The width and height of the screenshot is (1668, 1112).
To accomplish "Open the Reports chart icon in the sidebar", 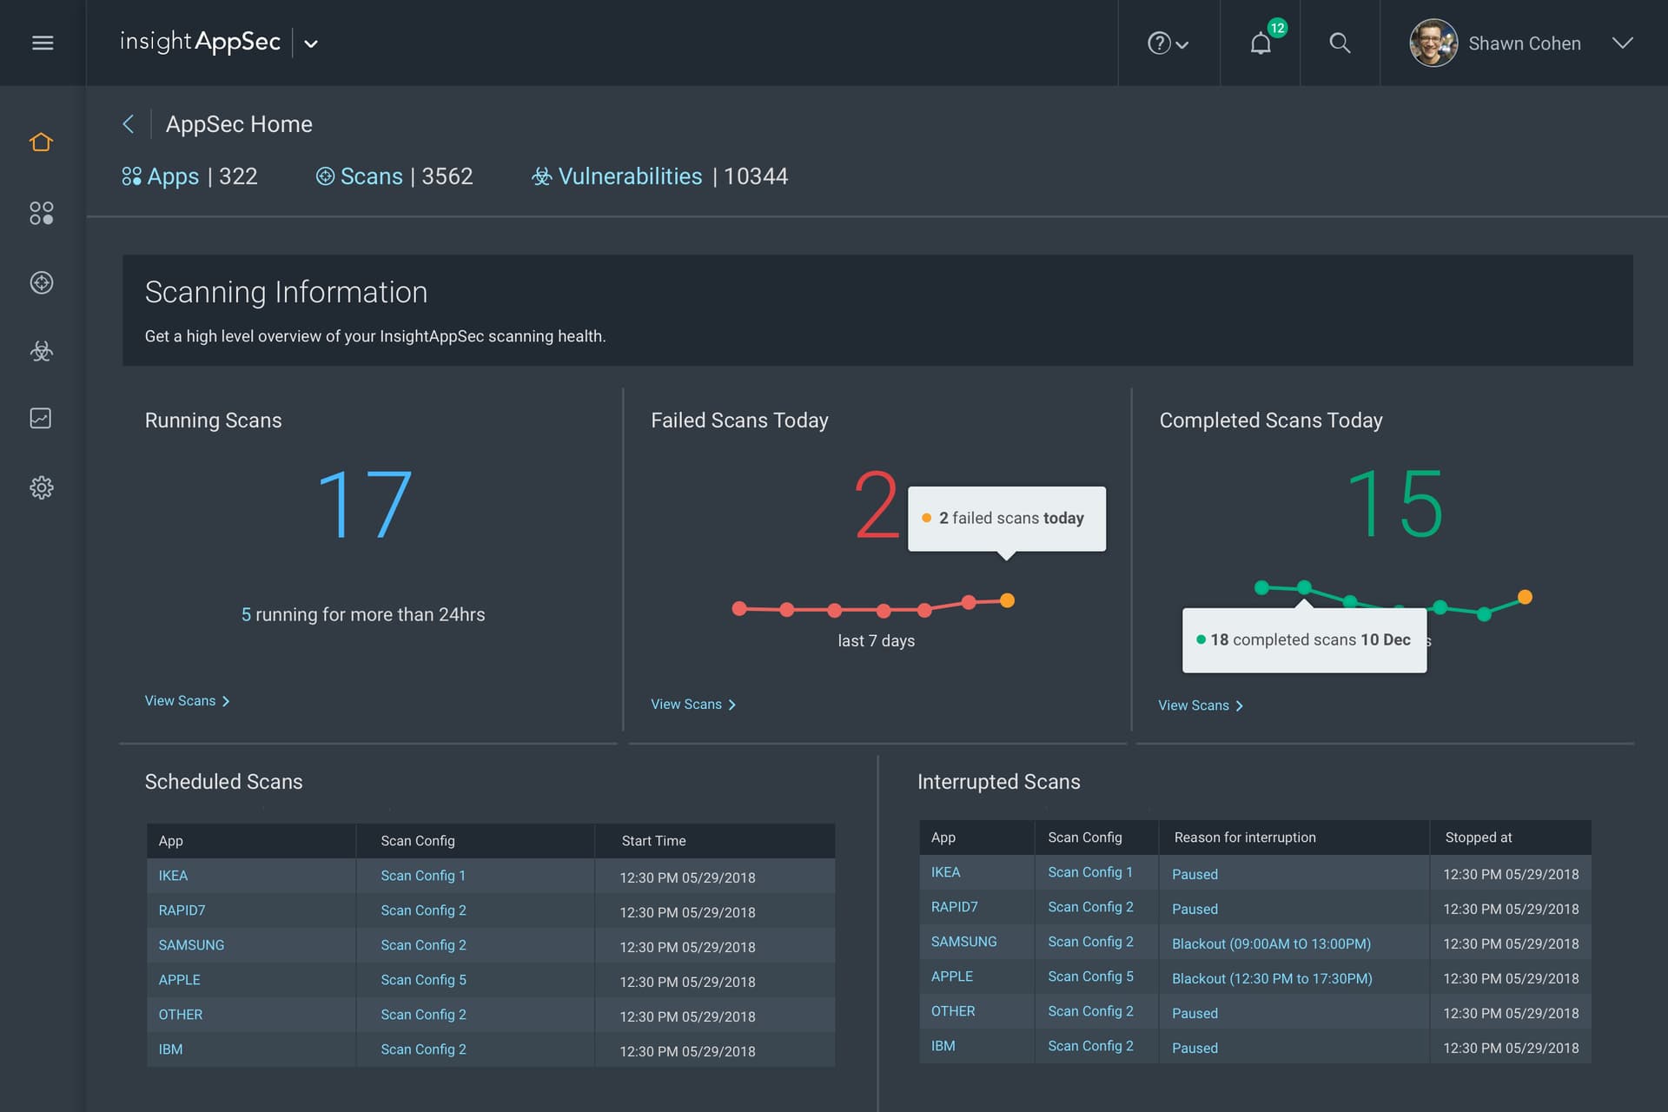I will tap(41, 419).
